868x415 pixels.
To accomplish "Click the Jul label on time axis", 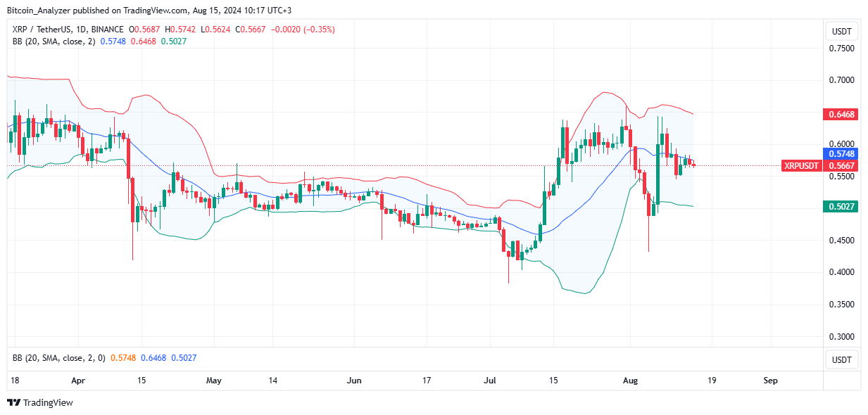I will (x=491, y=381).
